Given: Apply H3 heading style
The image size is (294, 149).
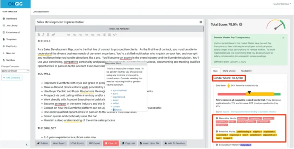Looking at the screenshot, I should pyautogui.click(x=80, y=35).
